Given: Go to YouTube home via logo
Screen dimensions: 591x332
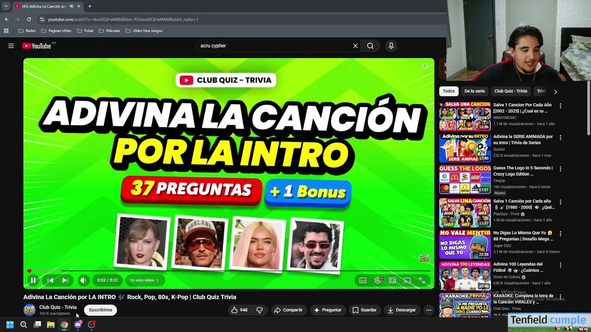Looking at the screenshot, I should click(x=37, y=46).
